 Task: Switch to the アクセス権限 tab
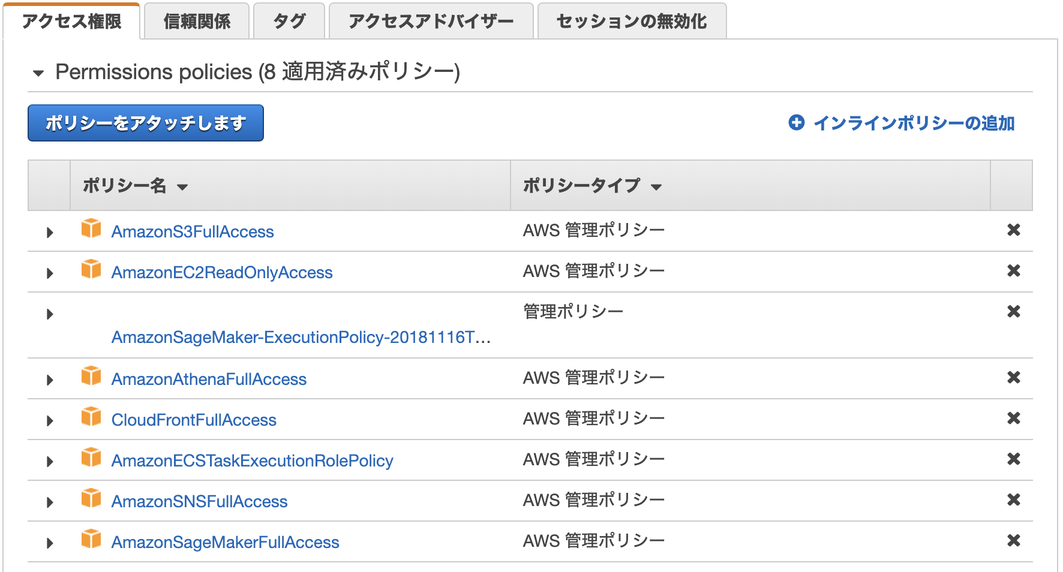(72, 22)
